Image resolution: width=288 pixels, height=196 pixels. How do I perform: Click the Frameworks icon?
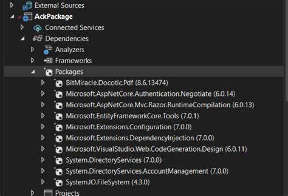tap(48, 61)
